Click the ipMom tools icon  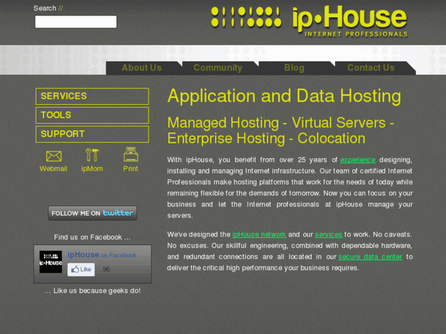click(x=92, y=155)
